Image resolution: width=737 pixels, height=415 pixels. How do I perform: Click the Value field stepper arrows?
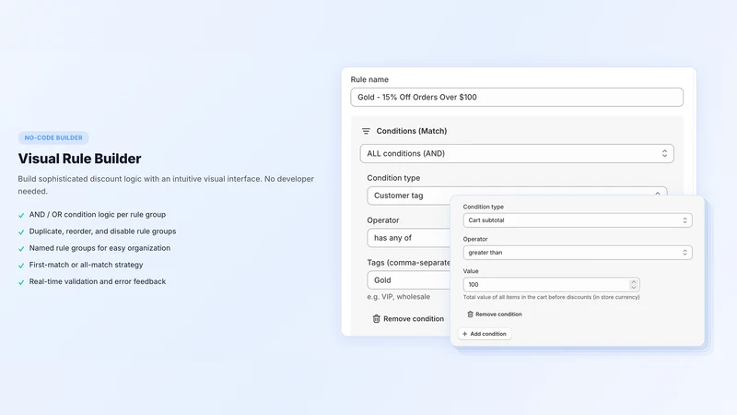pyautogui.click(x=633, y=285)
